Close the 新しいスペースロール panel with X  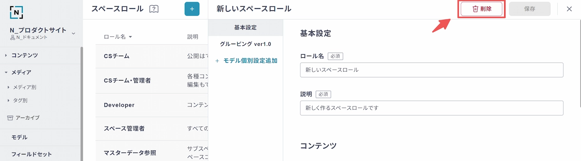click(569, 9)
